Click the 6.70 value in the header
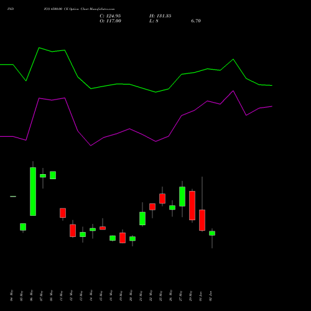This screenshot has height=311, width=311. pos(196,21)
